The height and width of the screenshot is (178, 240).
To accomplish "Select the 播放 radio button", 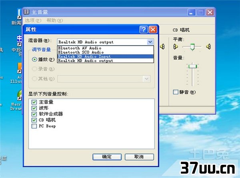I will 34,59.
